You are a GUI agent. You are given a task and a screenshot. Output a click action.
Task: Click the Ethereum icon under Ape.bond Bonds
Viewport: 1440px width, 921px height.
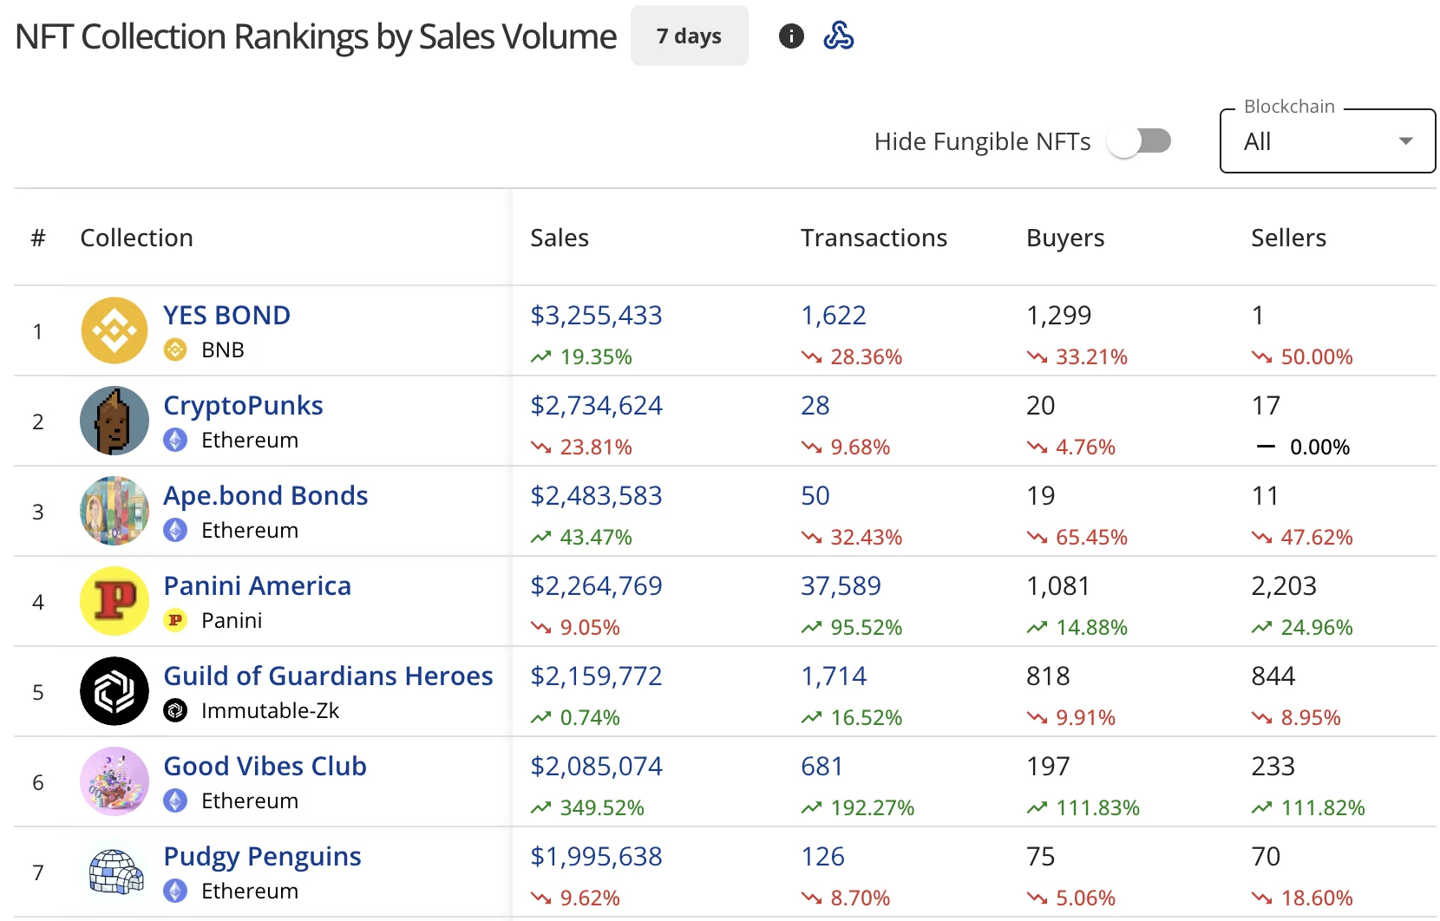point(176,531)
